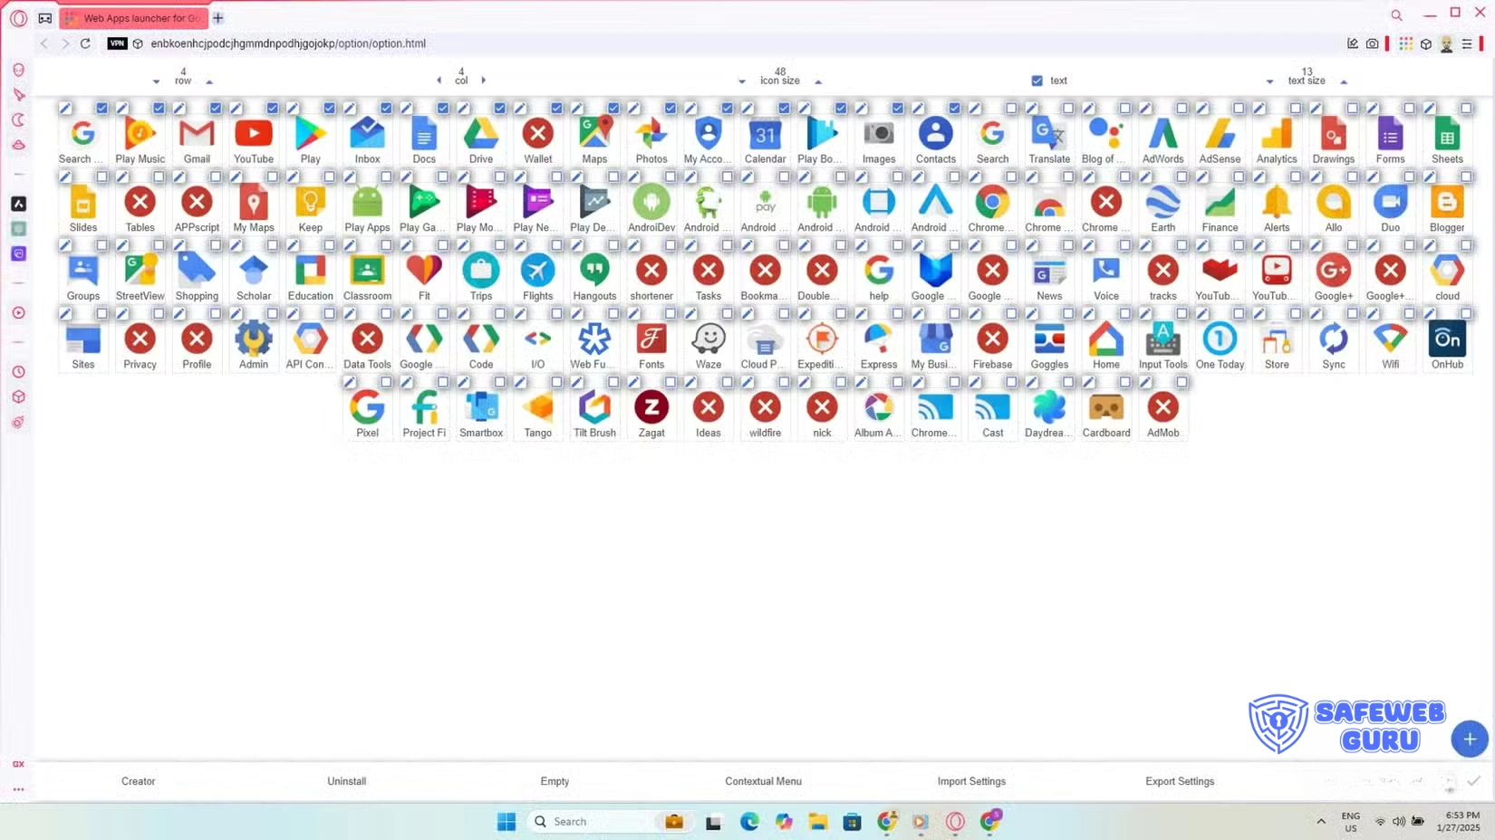This screenshot has height=840, width=1495.
Task: Increase the text size arrow
Action: tap(1344, 81)
